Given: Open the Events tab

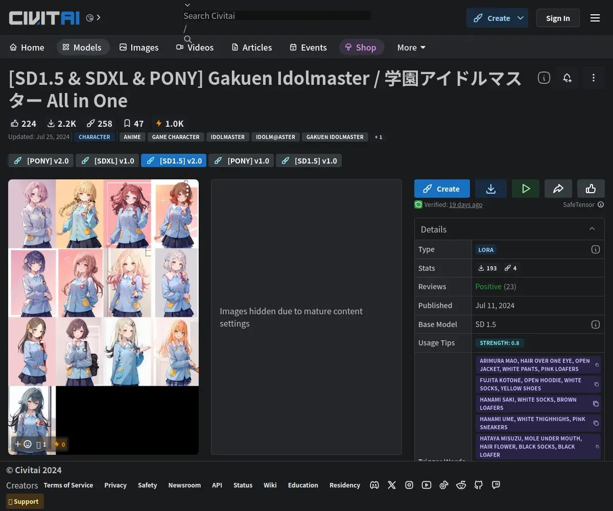Looking at the screenshot, I should click(308, 47).
